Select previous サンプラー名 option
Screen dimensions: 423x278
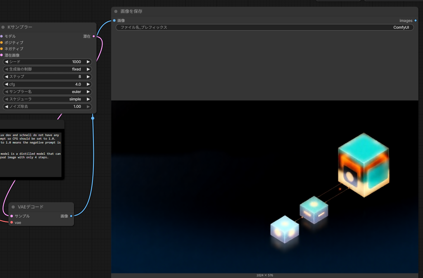click(x=7, y=92)
